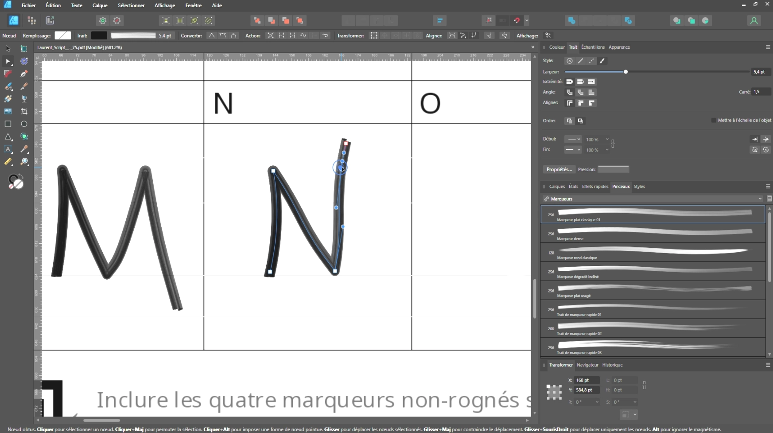Viewport: 773px width, 433px height.
Task: Click the Propriétés... button
Action: [x=559, y=169]
